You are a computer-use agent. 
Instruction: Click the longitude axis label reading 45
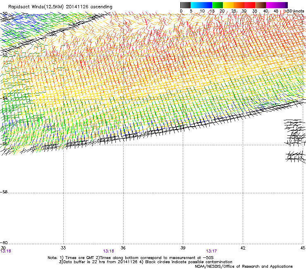pyautogui.click(x=303, y=248)
